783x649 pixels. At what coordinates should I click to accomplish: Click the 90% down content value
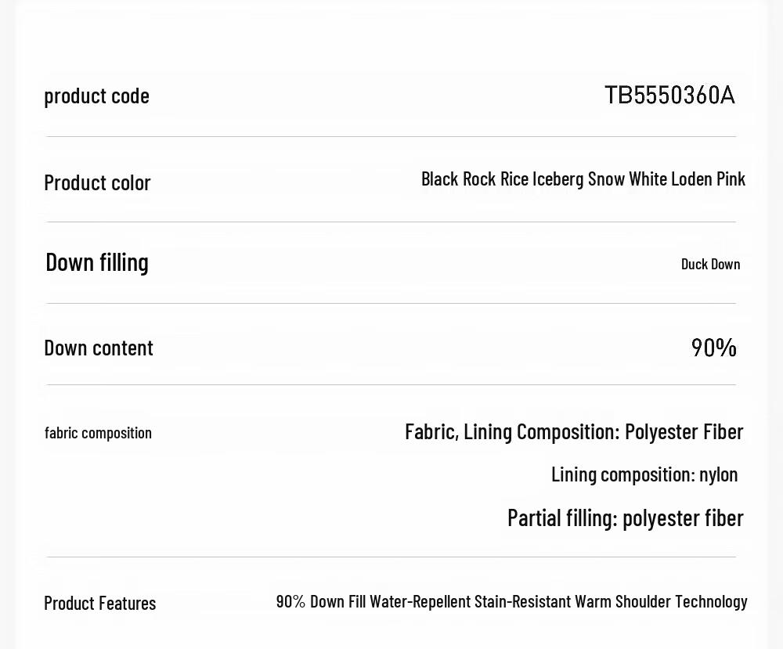point(713,348)
